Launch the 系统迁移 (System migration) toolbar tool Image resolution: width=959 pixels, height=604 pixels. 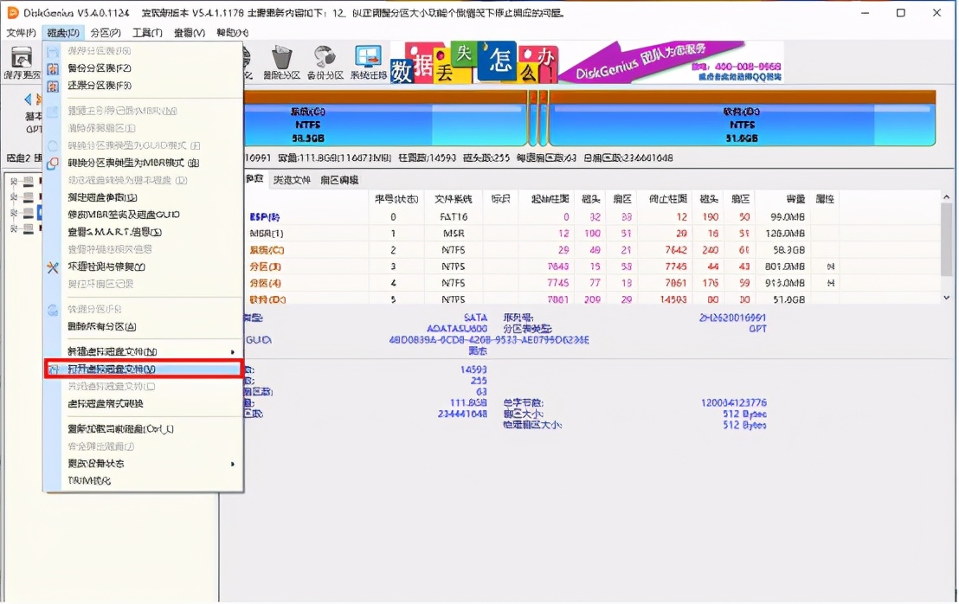(368, 63)
